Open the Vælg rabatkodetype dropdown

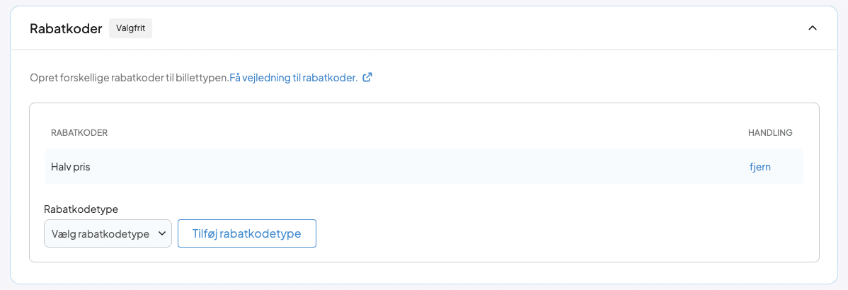click(108, 233)
